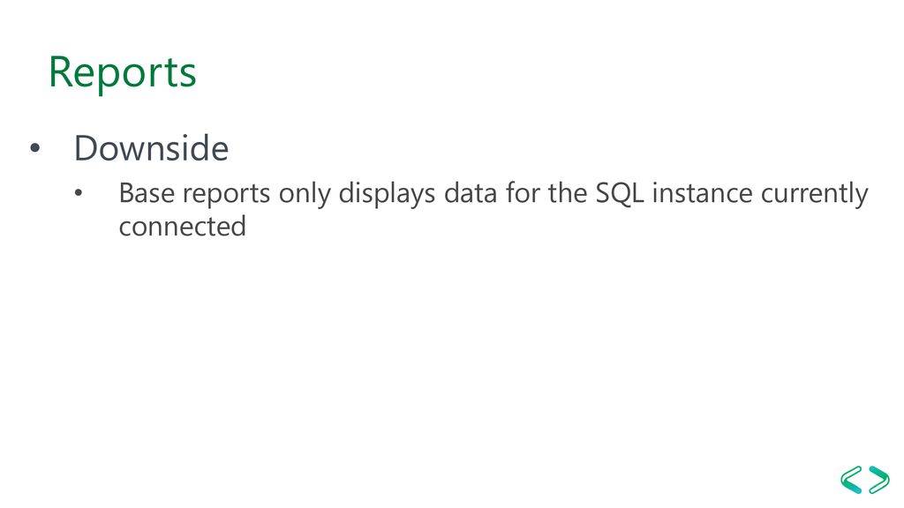Viewport: 904px width, 508px height.
Task: Click the Downside heading text
Action: [151, 148]
